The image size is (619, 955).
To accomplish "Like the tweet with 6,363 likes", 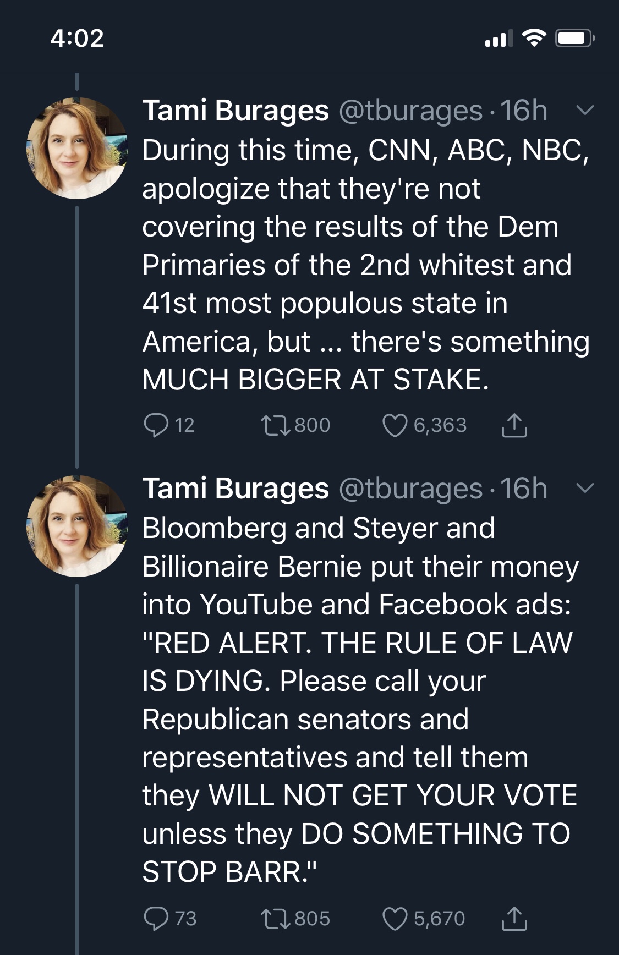I will [394, 425].
